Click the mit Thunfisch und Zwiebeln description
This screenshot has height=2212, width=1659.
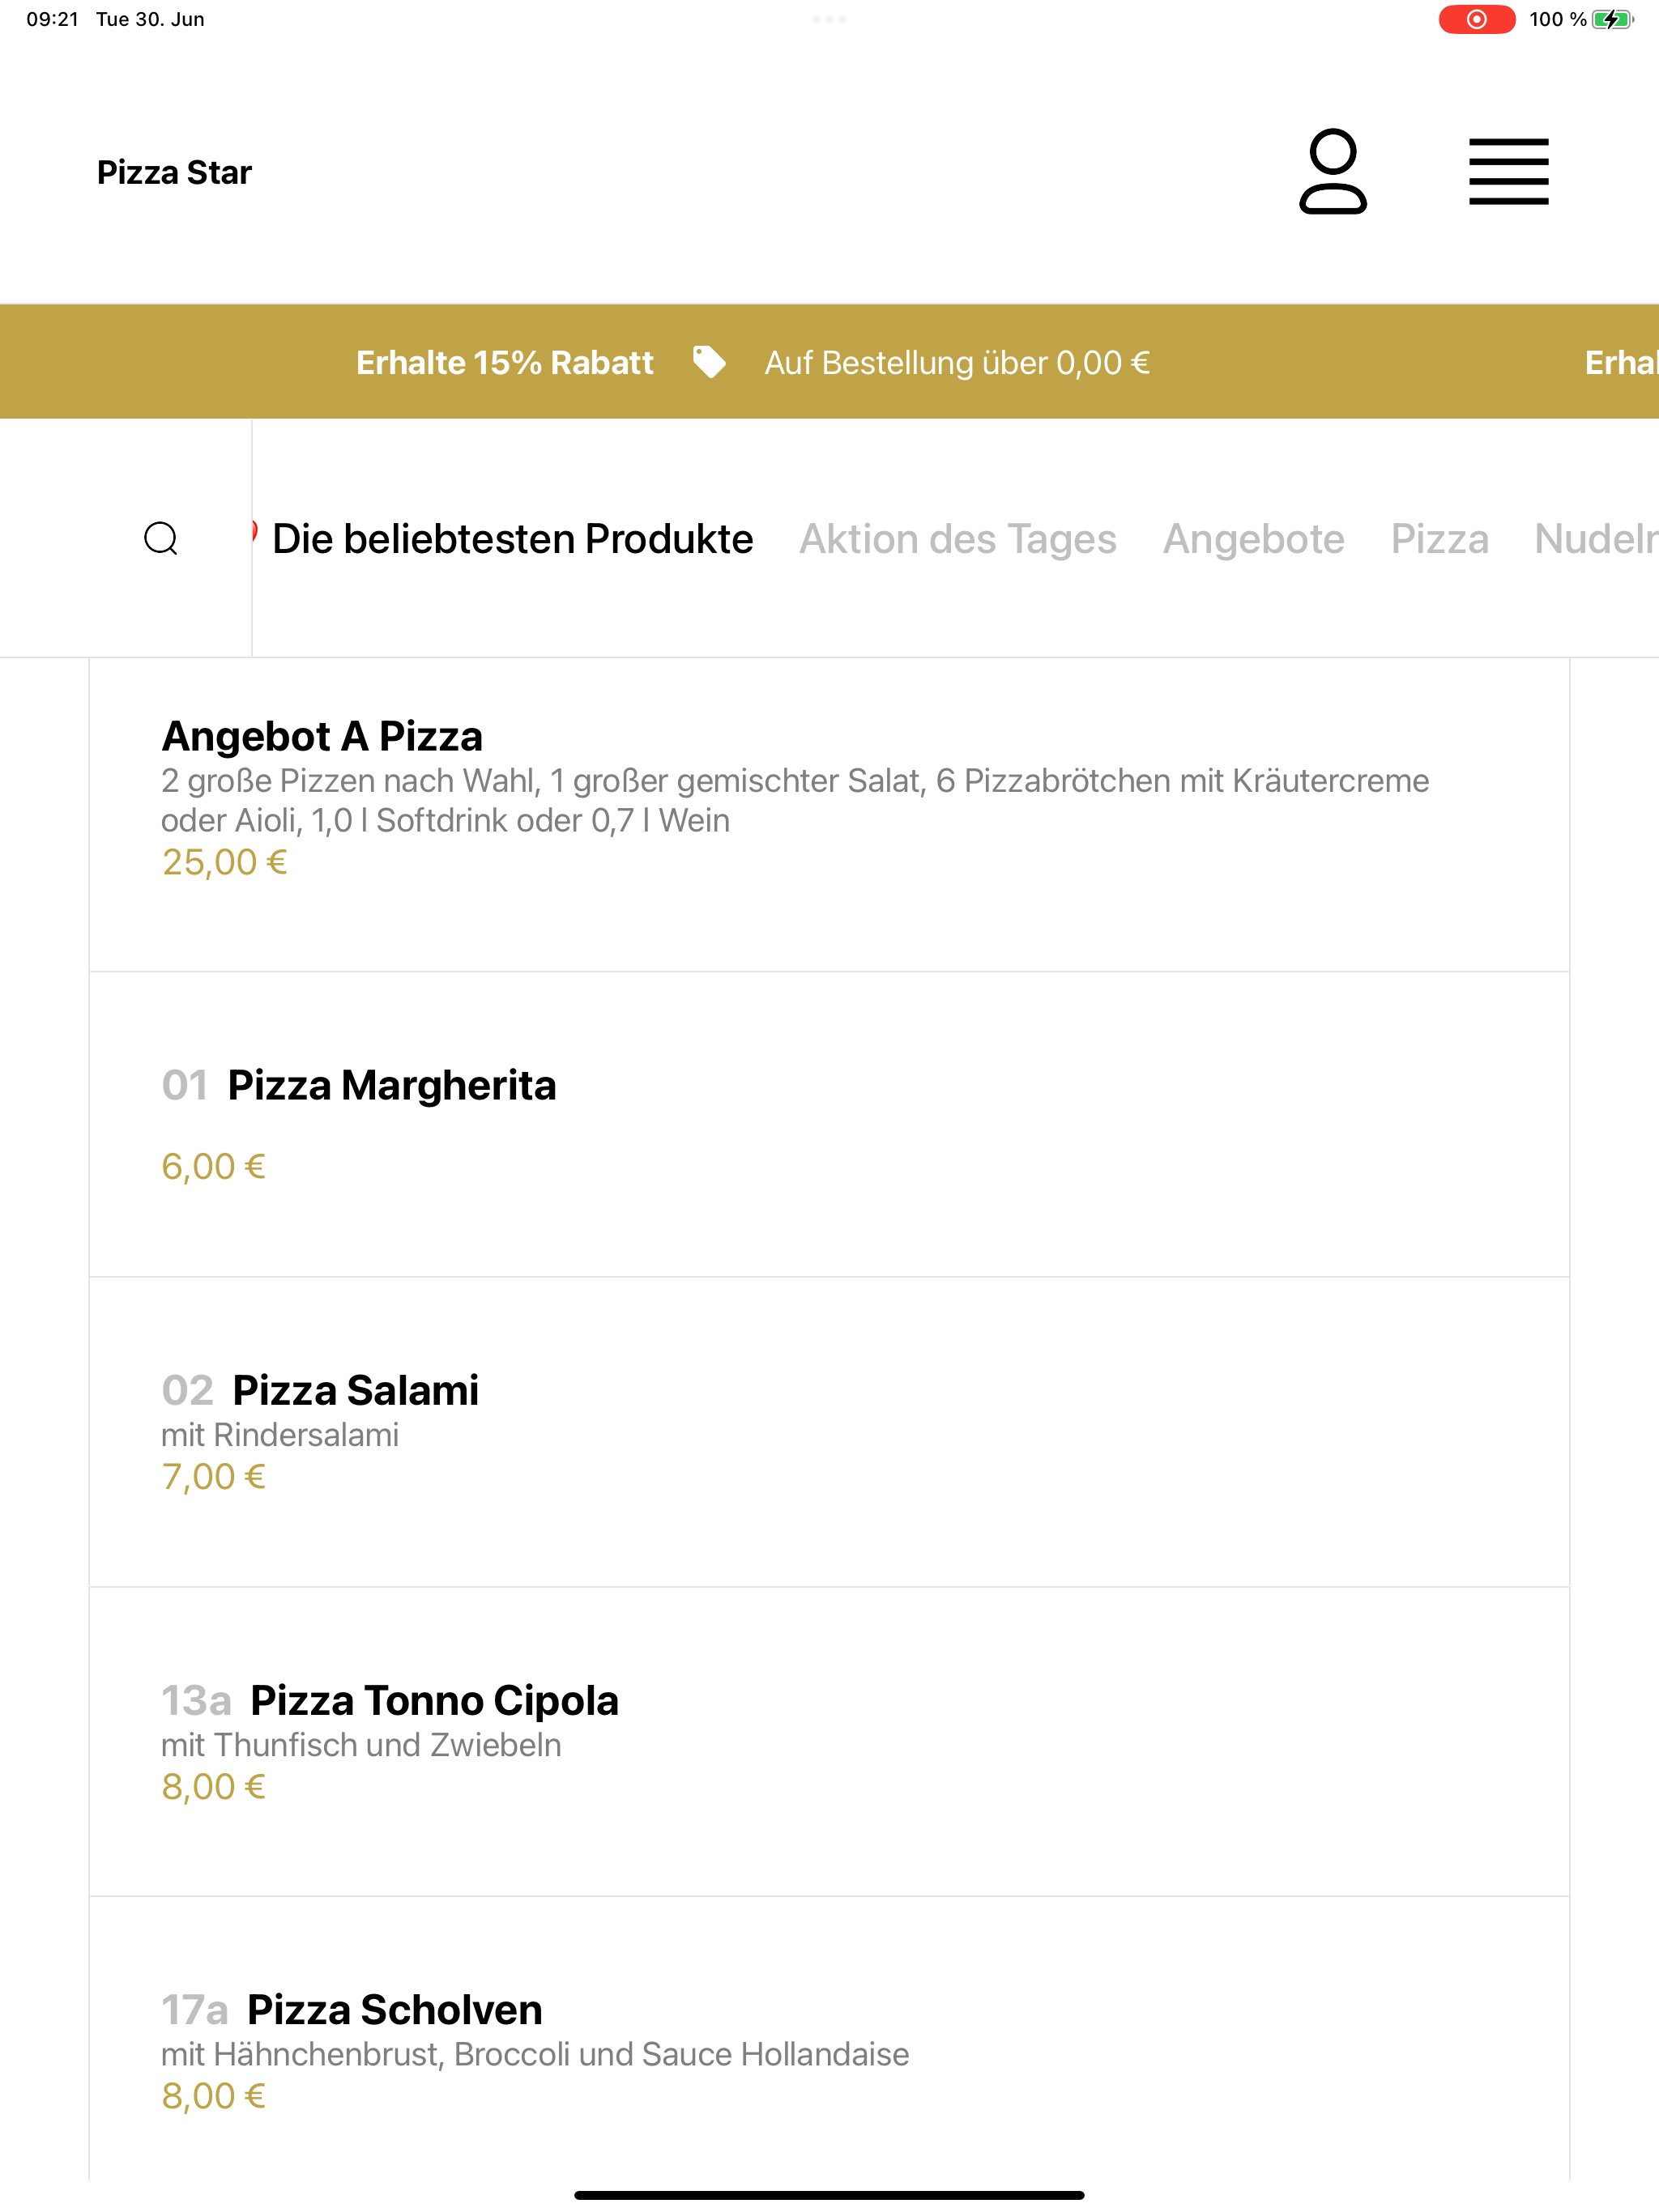click(x=361, y=1745)
